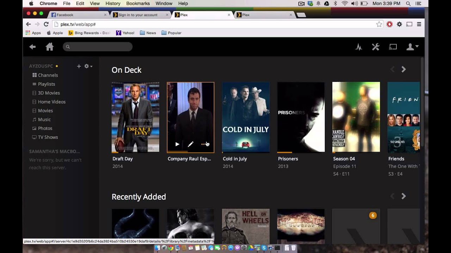451x253 pixels.
Task: Edit the Company Raul Esparza item with the pencil
Action: (190, 144)
